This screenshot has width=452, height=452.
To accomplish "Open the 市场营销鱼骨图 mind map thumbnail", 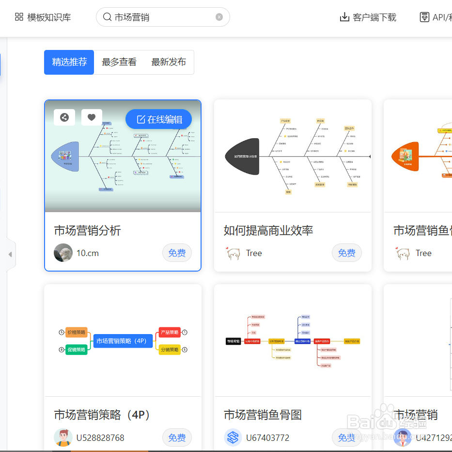I will point(293,340).
